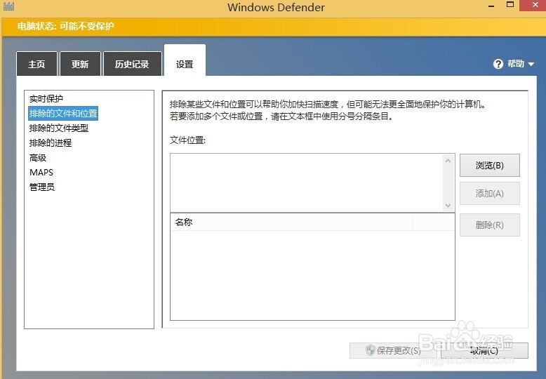Choose 排除的进程 option
This screenshot has height=379, width=546.
[x=51, y=142]
